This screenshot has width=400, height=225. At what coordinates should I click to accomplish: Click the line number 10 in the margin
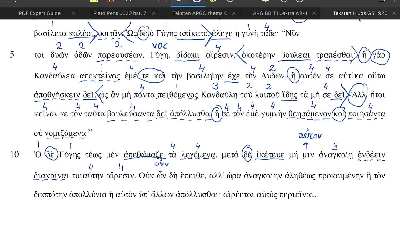pos(14,154)
